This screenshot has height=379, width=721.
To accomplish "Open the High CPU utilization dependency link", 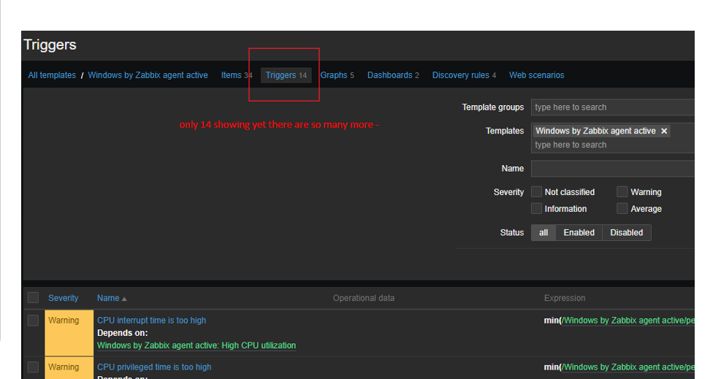I will (197, 345).
